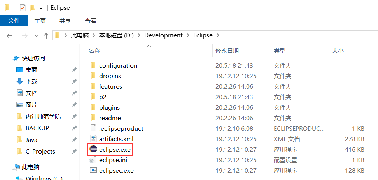Click 配置设置 type of eclipse.ini
The height and width of the screenshot is (180, 378).
[x=285, y=160]
